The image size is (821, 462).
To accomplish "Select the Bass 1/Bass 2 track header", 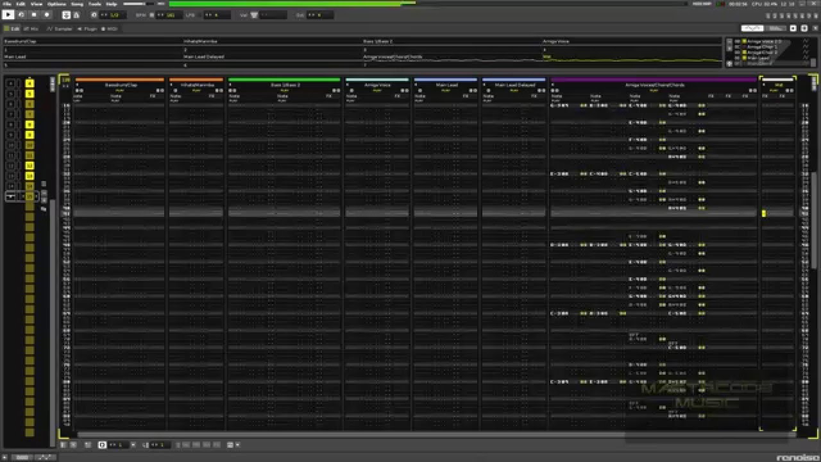I will 285,85.
